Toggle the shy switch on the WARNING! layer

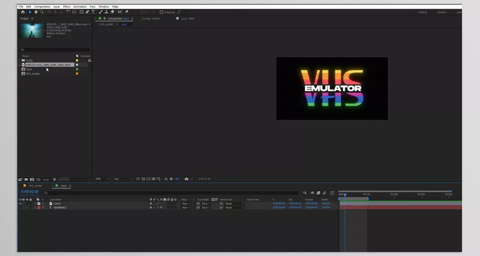(x=150, y=208)
